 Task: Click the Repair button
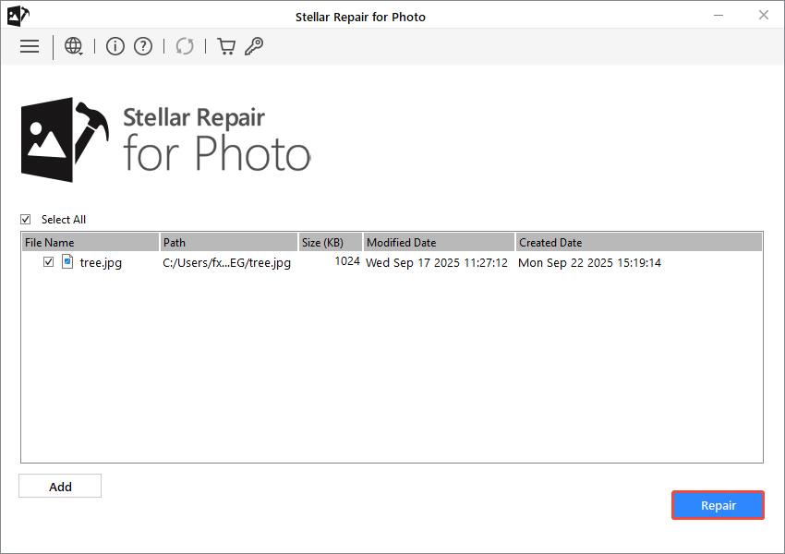tap(718, 505)
